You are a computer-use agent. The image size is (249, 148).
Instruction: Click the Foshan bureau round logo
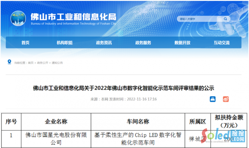(18, 19)
